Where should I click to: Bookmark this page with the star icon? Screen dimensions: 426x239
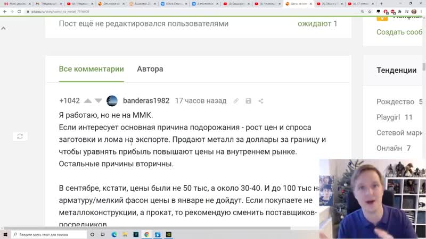pos(370,12)
